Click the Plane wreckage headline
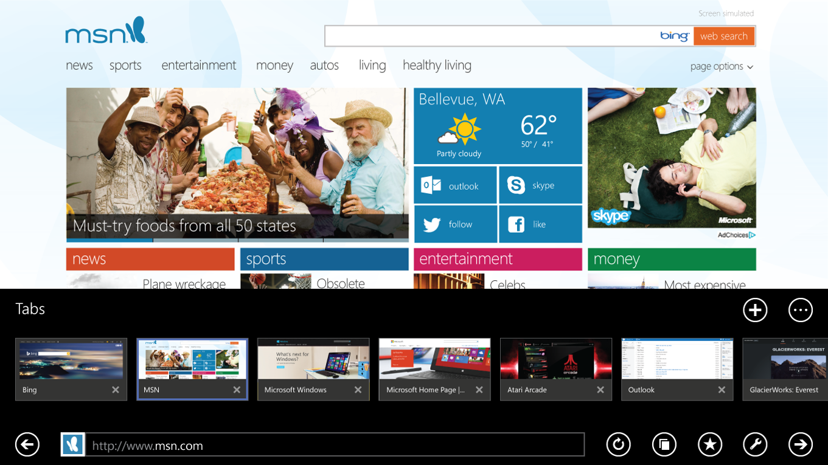Screen dimensions: 828x465 tap(184, 284)
